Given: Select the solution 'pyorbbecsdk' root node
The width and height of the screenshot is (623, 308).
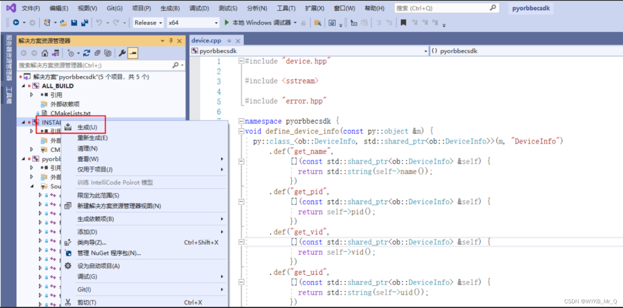Looking at the screenshot, I should click(91, 77).
